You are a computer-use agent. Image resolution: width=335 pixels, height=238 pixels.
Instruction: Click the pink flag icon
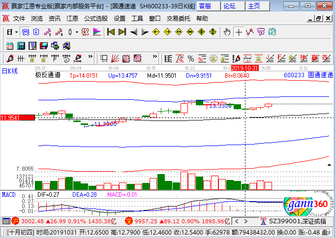[97, 32]
